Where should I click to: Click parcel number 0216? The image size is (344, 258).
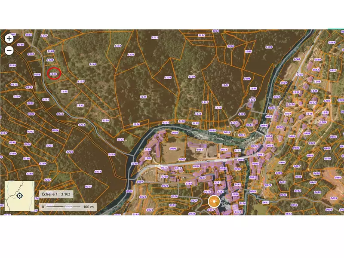coord(70,152)
